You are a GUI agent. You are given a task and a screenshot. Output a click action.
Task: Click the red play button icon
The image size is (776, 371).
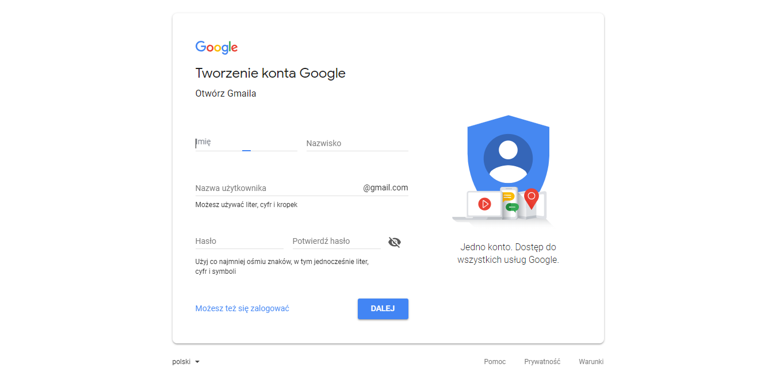coord(484,204)
